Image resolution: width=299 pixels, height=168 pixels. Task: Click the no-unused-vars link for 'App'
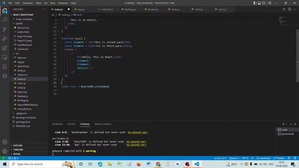coord(136,145)
